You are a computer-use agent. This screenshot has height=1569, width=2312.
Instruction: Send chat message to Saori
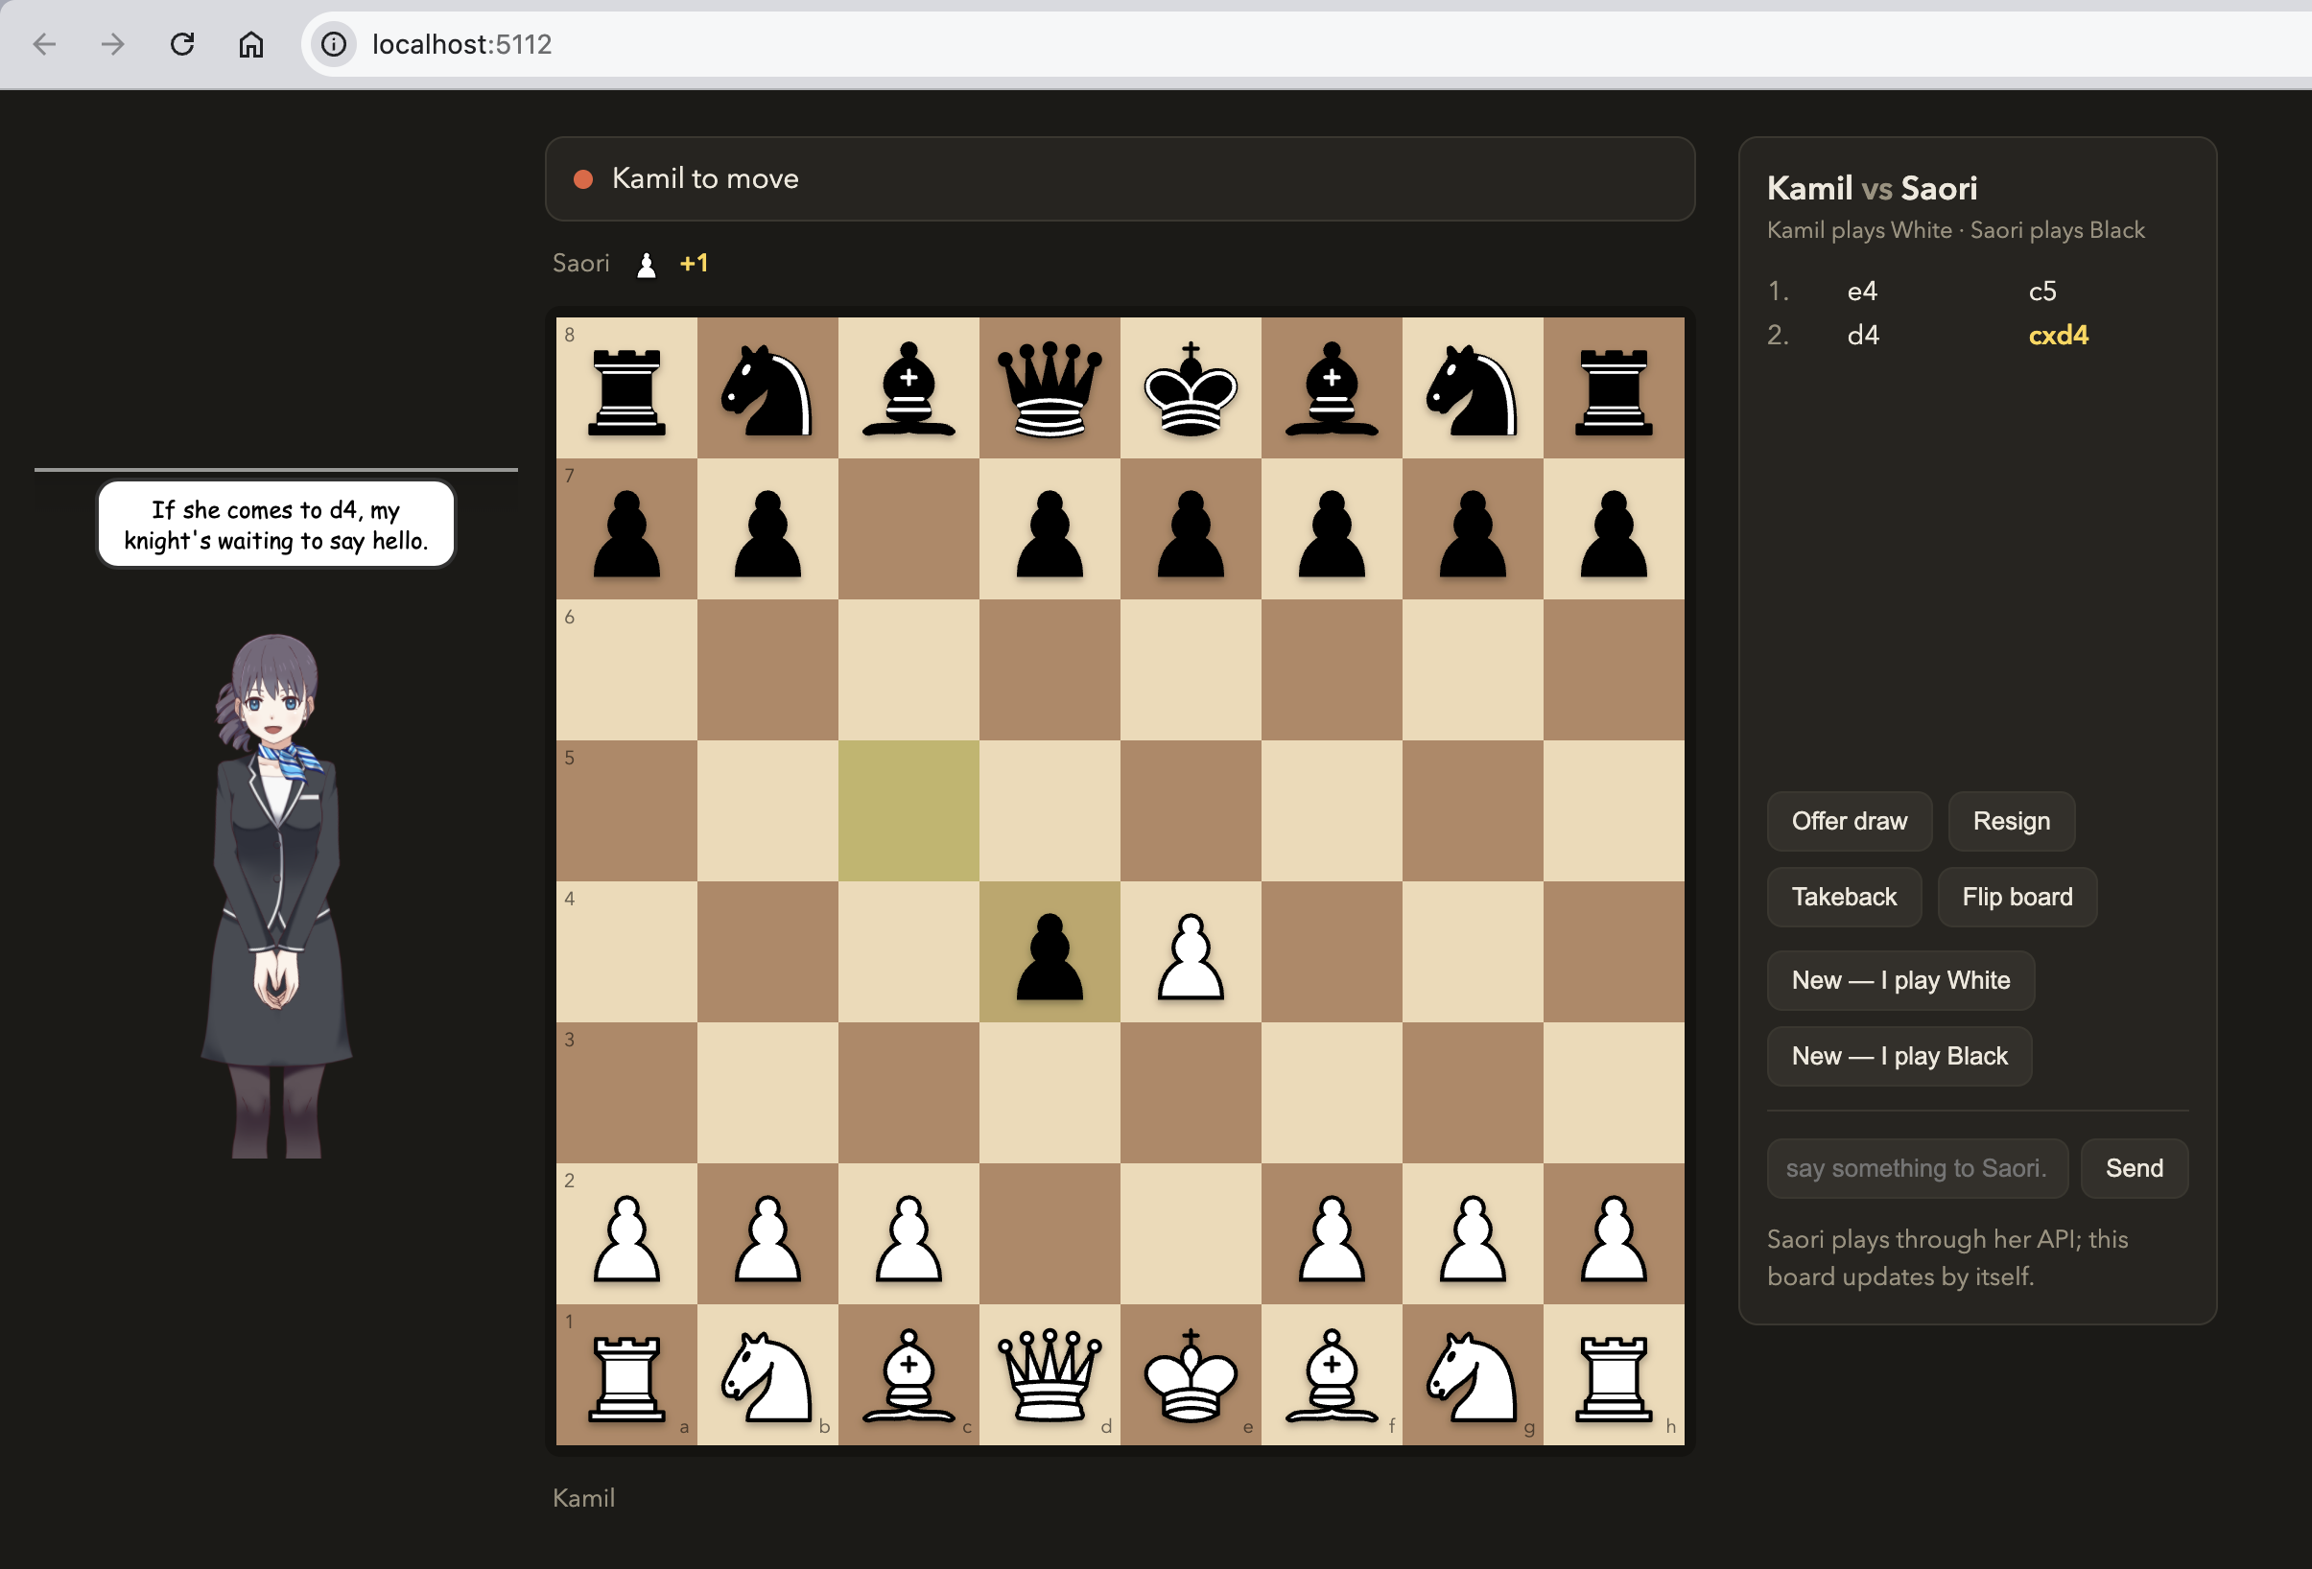tap(2134, 1168)
